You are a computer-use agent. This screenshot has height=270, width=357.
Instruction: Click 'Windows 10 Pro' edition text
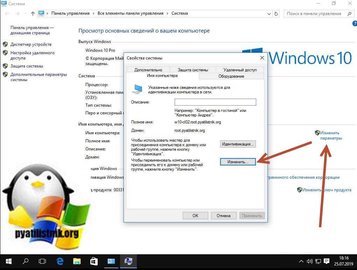point(100,50)
